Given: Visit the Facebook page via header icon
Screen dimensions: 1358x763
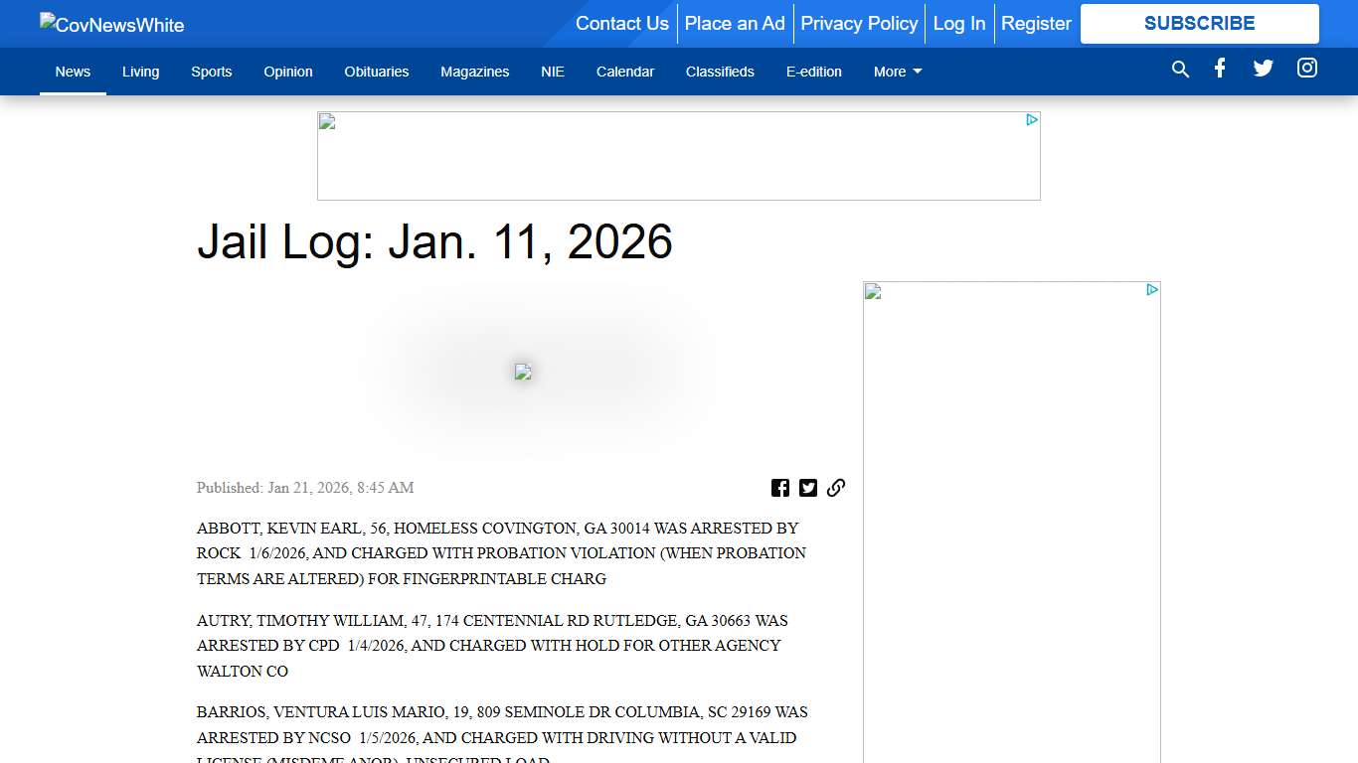Looking at the screenshot, I should 1220,69.
